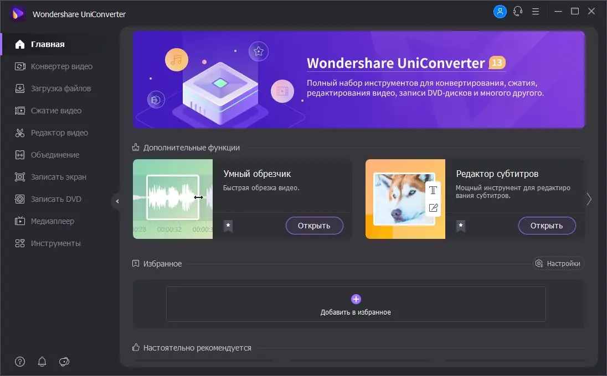This screenshot has height=376, width=607.
Task: Click the headset support icon
Action: (x=517, y=11)
